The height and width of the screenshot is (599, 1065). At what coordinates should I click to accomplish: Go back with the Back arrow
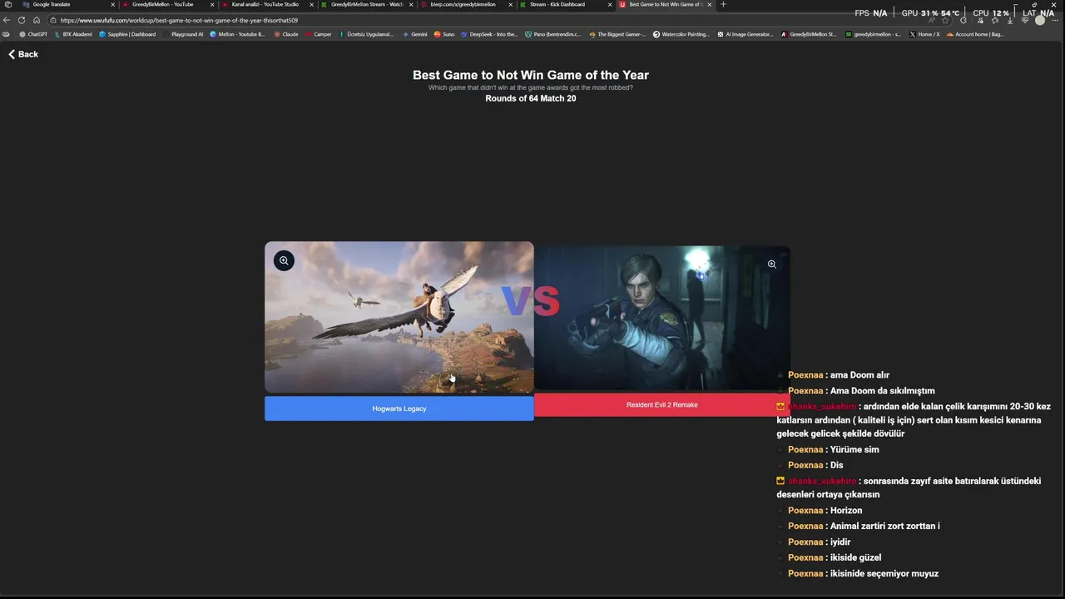(23, 54)
